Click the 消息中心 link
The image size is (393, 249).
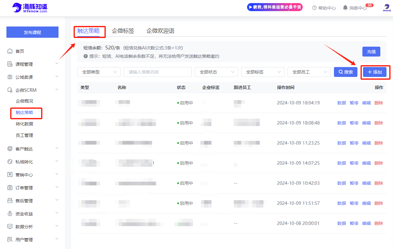pos(358,8)
